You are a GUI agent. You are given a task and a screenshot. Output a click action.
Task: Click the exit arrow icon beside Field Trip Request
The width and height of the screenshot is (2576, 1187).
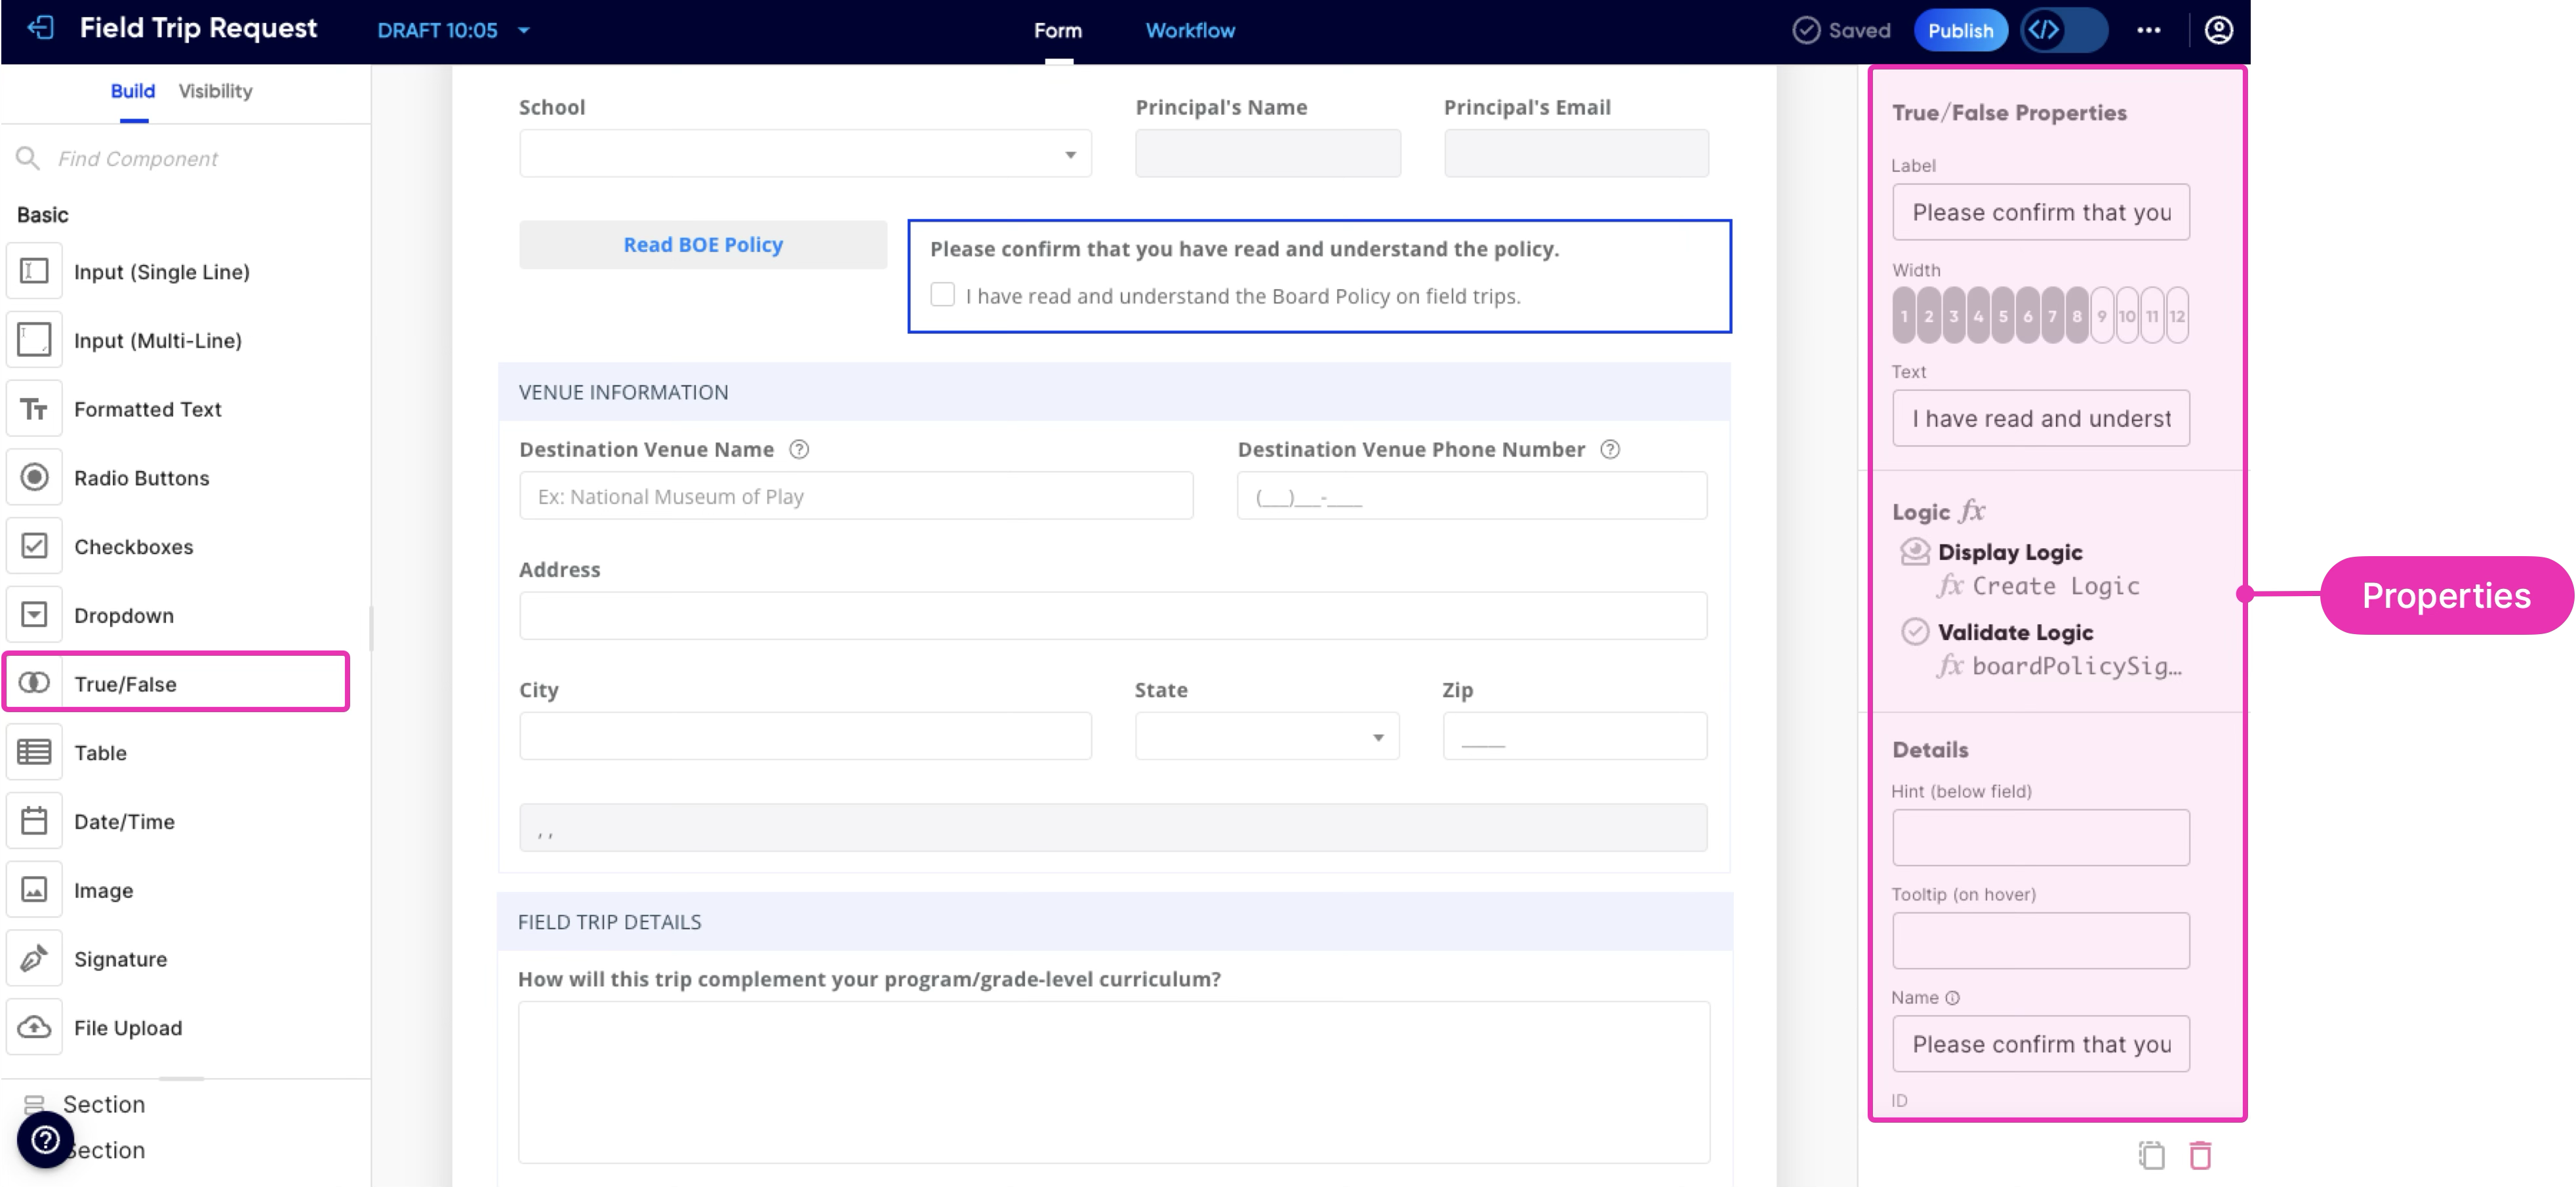41,28
